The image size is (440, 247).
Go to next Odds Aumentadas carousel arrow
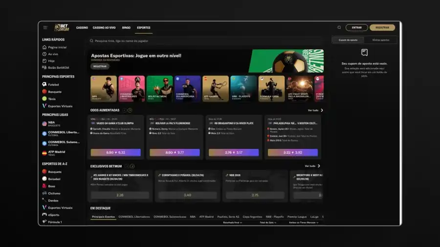[130, 110]
